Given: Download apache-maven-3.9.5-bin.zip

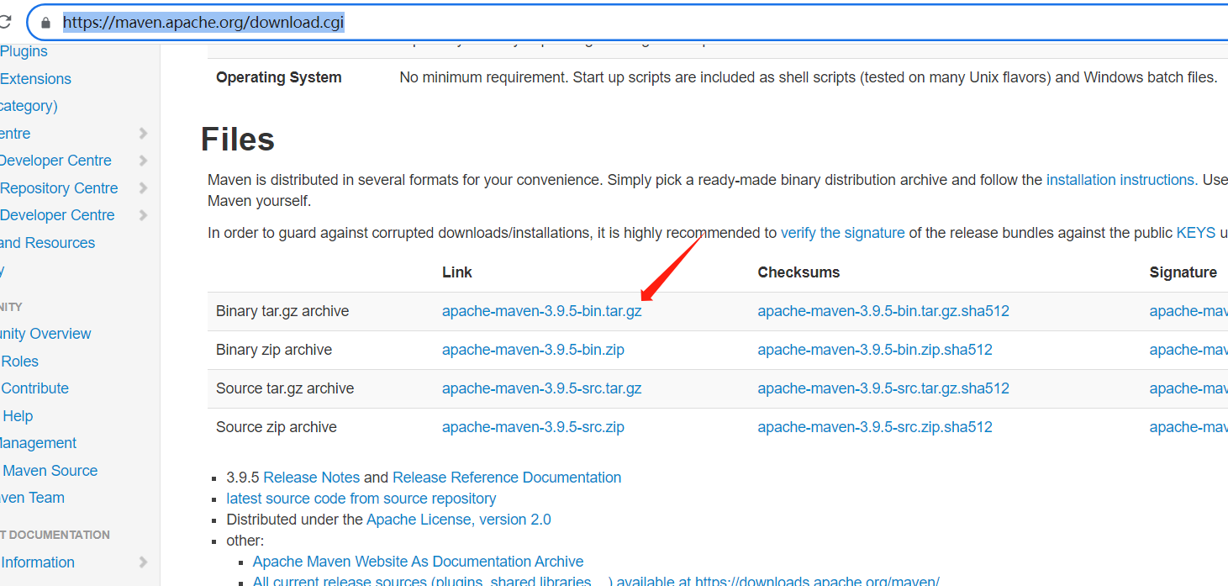Looking at the screenshot, I should (x=533, y=349).
